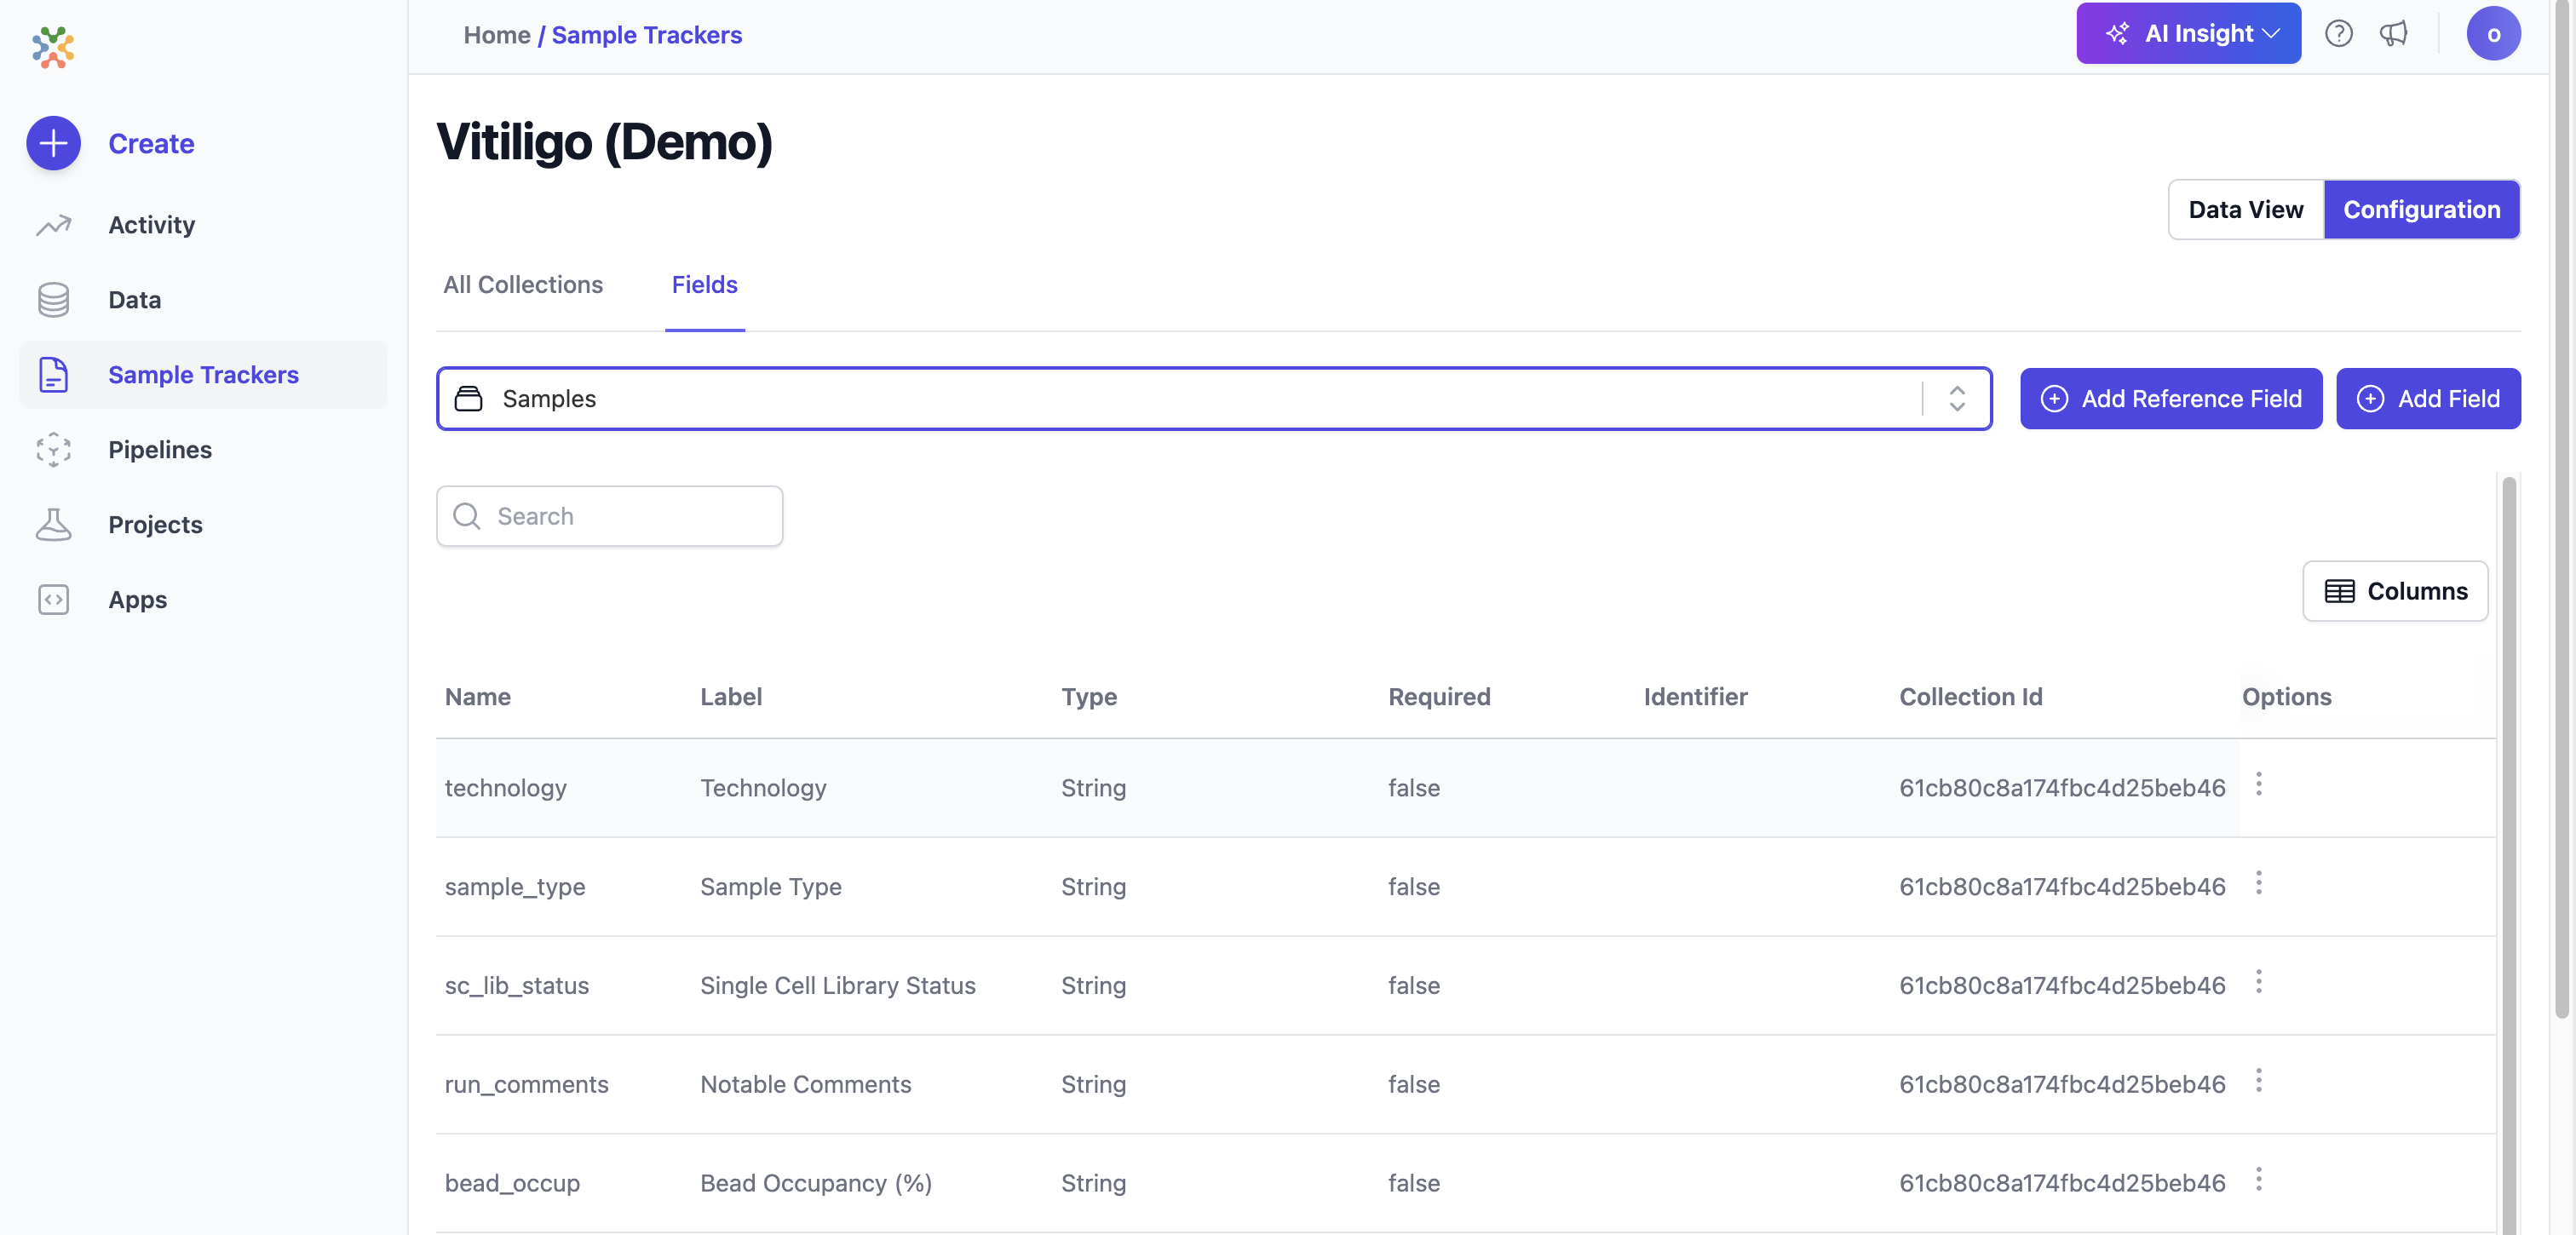Open the Pipelines icon in the sidebar
Image resolution: width=2576 pixels, height=1235 pixels.
pos(53,450)
